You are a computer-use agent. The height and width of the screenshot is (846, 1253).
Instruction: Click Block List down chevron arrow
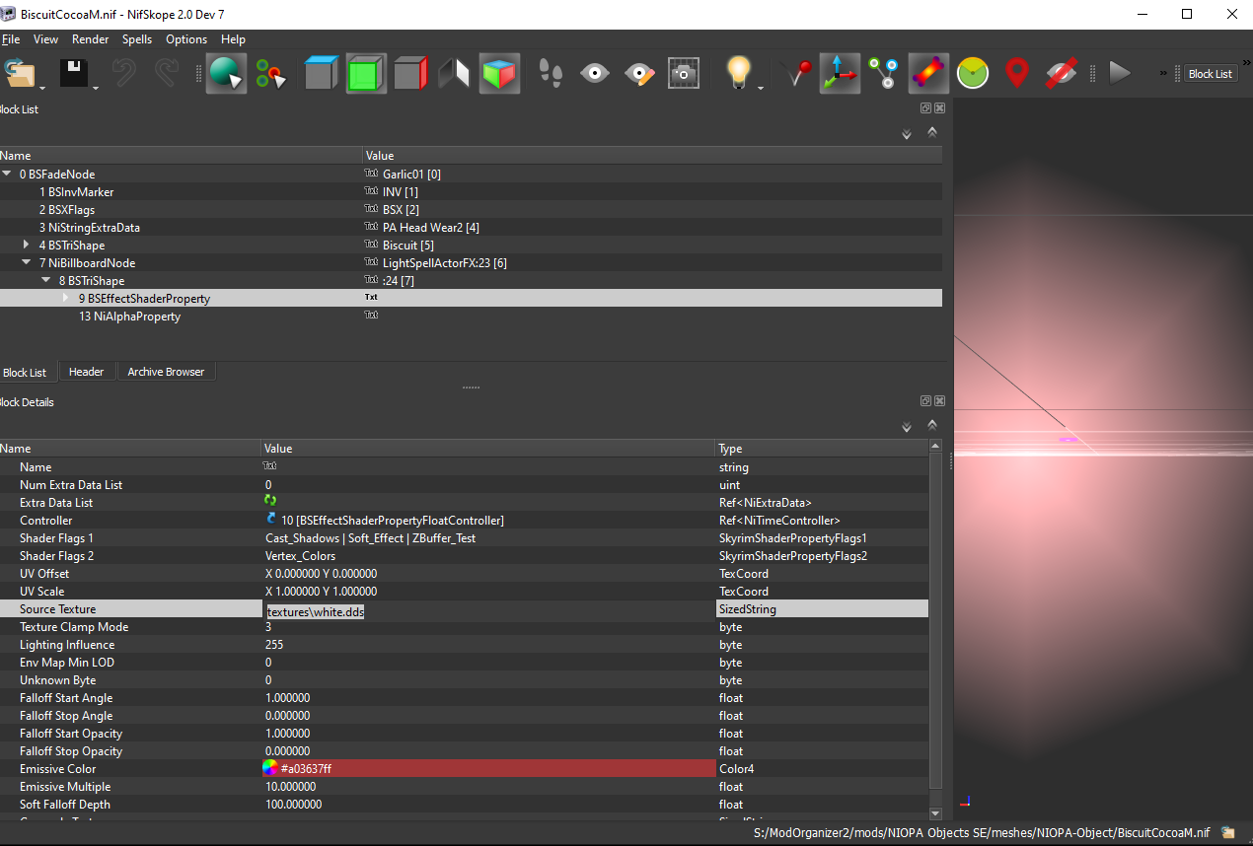click(907, 135)
